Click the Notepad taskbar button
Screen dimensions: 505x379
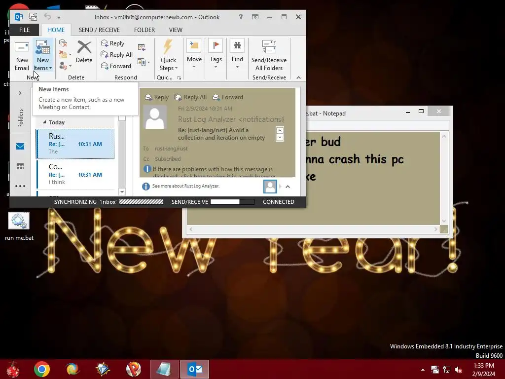[164, 369]
